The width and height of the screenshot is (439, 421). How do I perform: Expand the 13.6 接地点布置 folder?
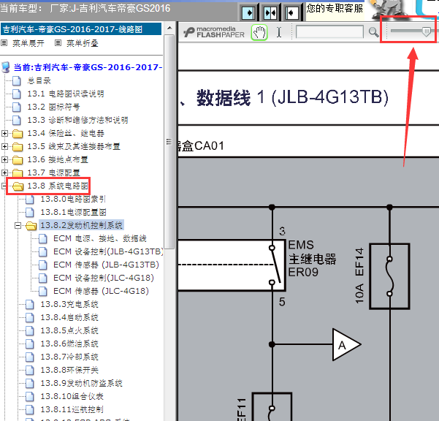coord(4,159)
